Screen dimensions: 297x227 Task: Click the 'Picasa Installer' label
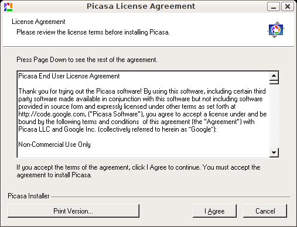pos(29,196)
